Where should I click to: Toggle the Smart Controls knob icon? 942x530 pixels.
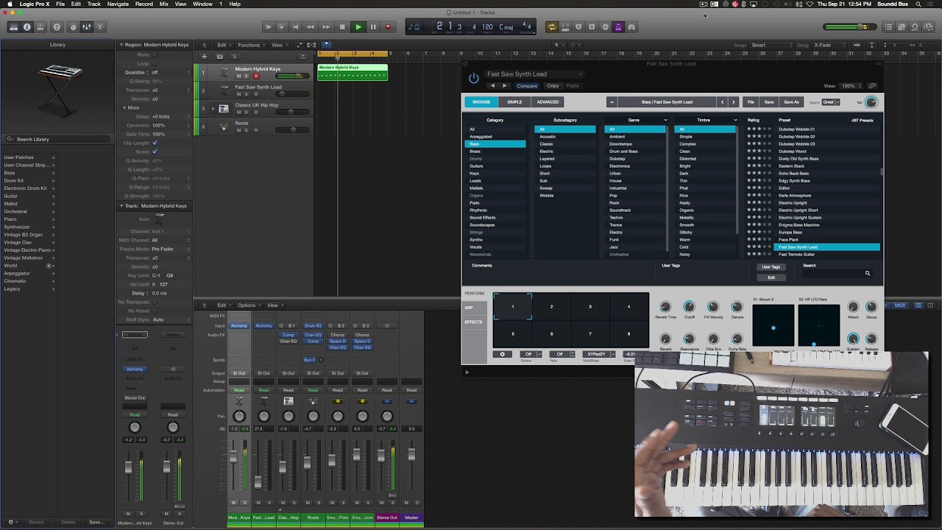click(73, 27)
